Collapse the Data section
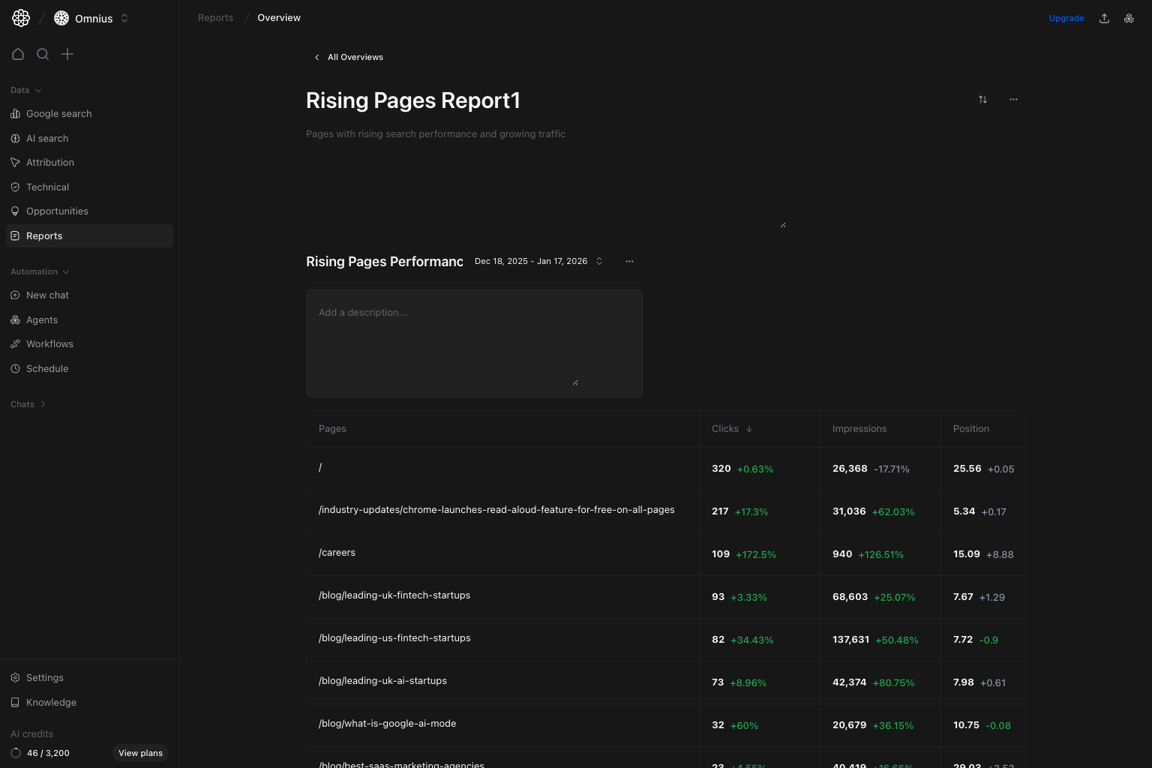 tap(25, 90)
